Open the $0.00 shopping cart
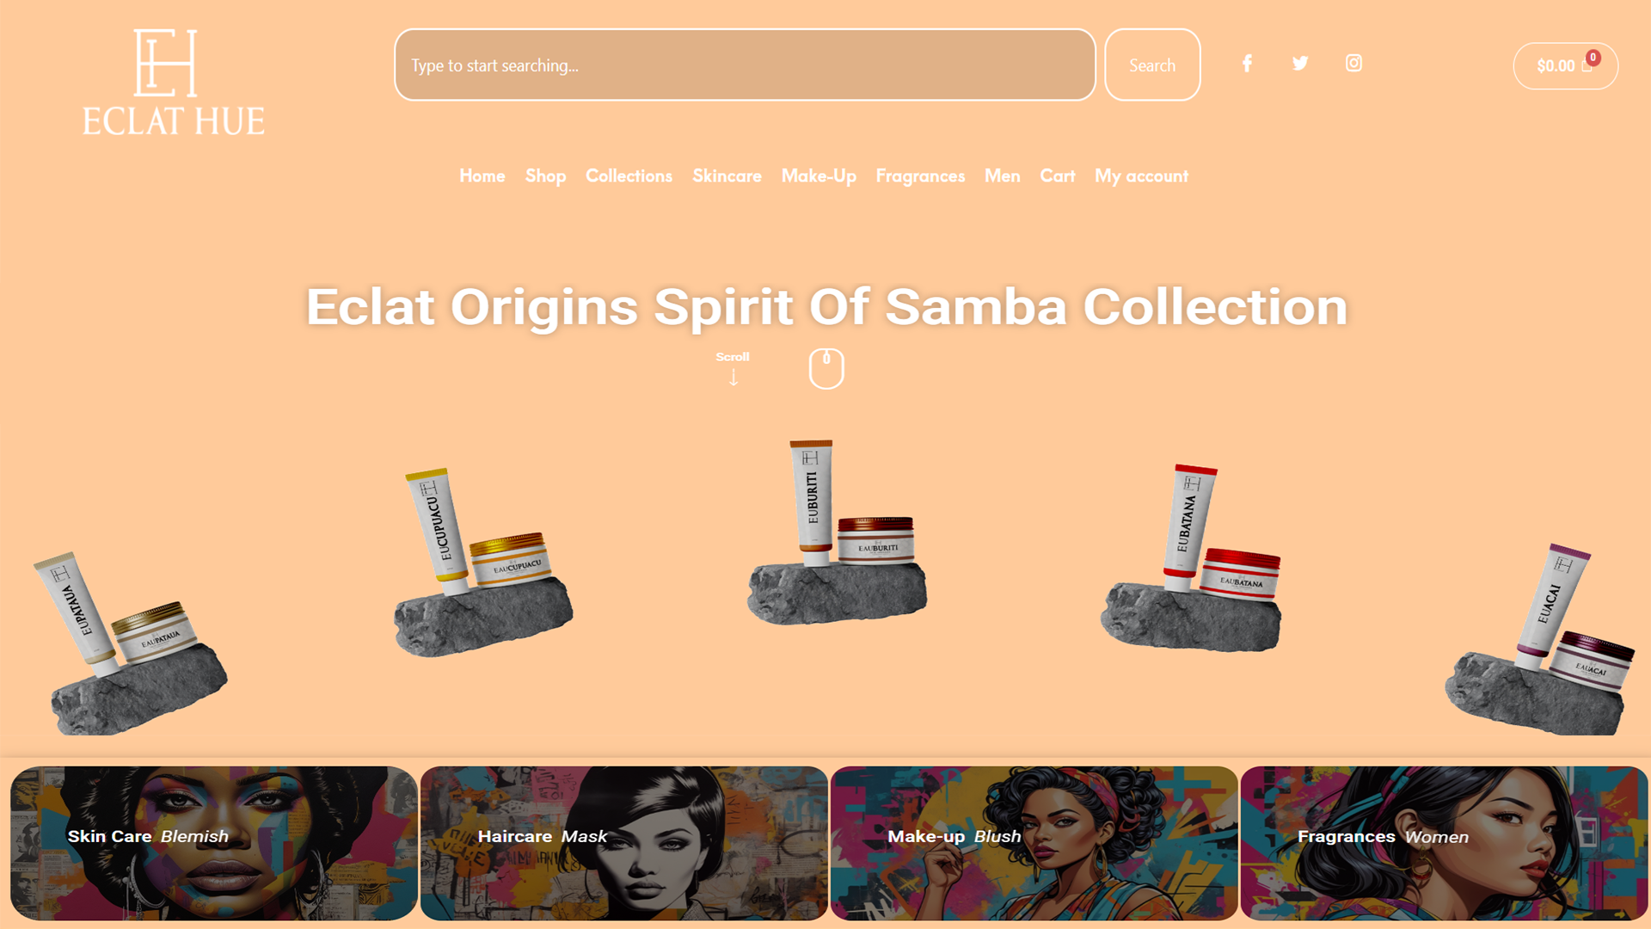The height and width of the screenshot is (929, 1651). (x=1565, y=66)
